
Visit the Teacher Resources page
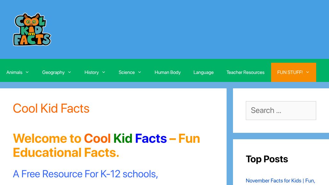pyautogui.click(x=245, y=72)
